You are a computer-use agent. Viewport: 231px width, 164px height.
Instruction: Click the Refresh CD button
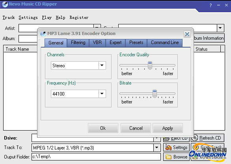click(207, 138)
